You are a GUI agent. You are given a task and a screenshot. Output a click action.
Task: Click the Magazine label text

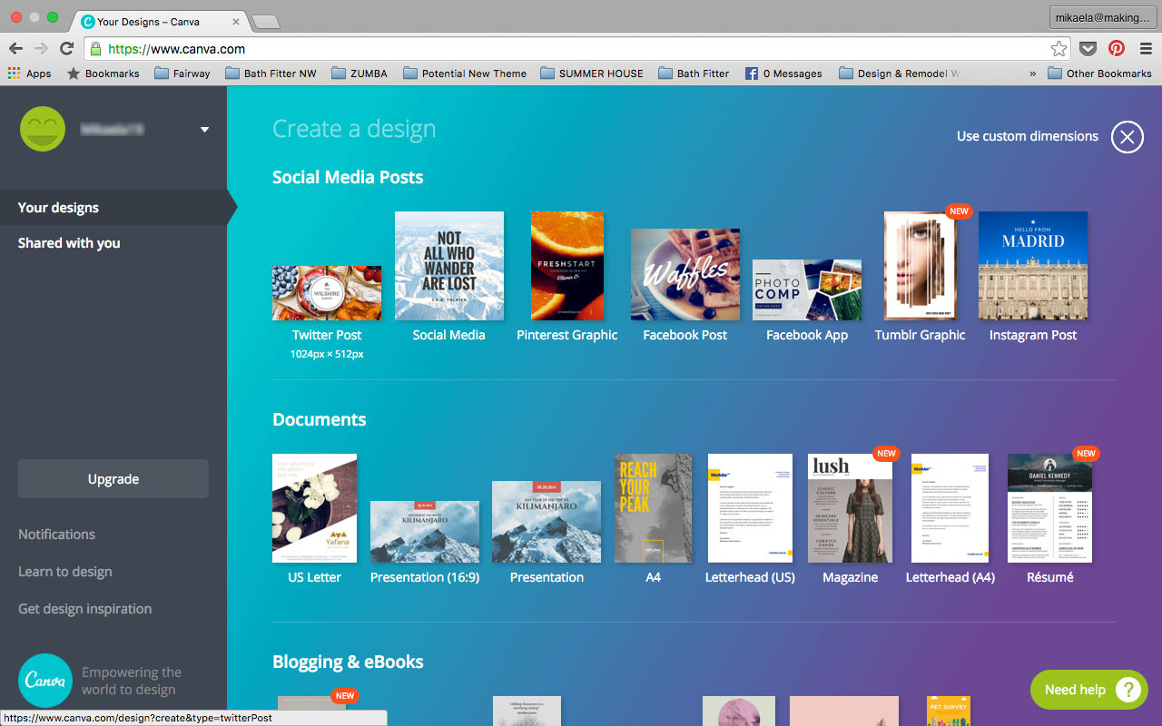pos(851,577)
